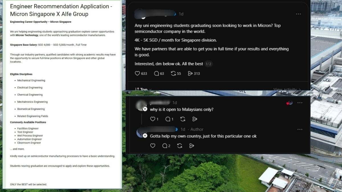Click 'Biomedical Engineering' list item
Image resolution: width=342 pixels, height=192 pixels.
pyautogui.click(x=31, y=109)
